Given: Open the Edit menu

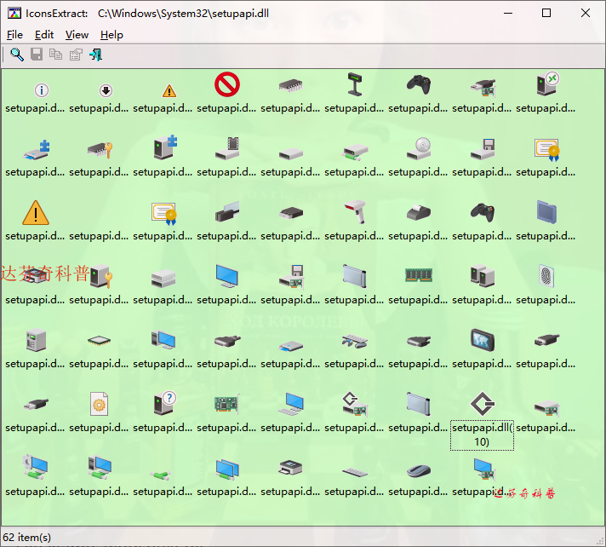Looking at the screenshot, I should [x=44, y=35].
